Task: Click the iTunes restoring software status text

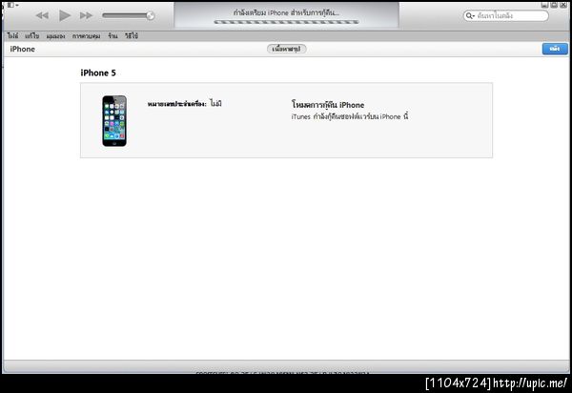Action: click(x=350, y=116)
